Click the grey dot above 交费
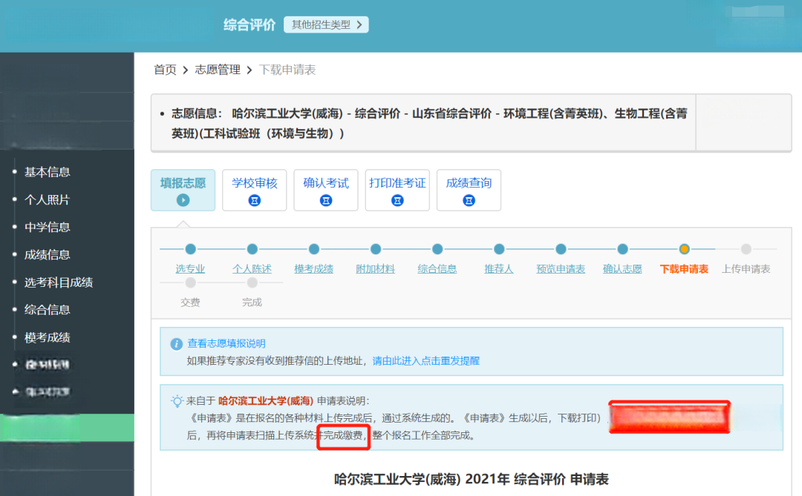 click(190, 282)
